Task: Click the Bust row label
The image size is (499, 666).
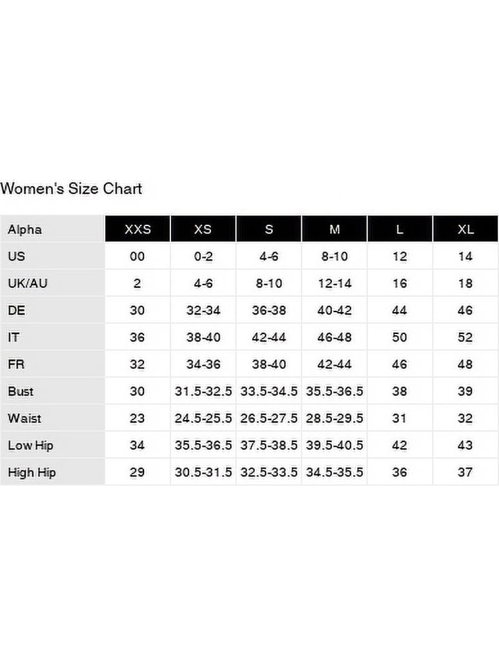Action: [x=21, y=391]
